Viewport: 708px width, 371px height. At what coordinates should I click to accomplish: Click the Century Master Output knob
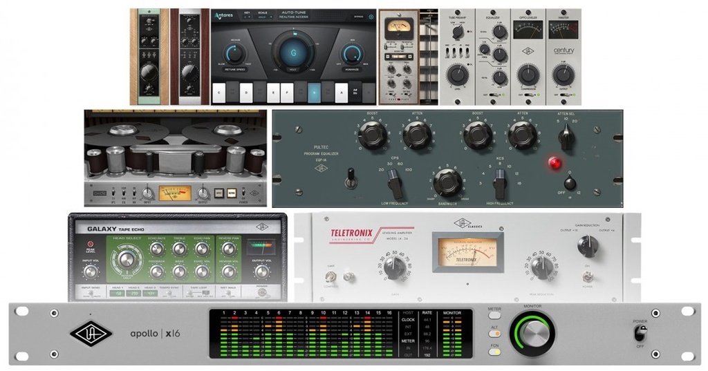563,75
